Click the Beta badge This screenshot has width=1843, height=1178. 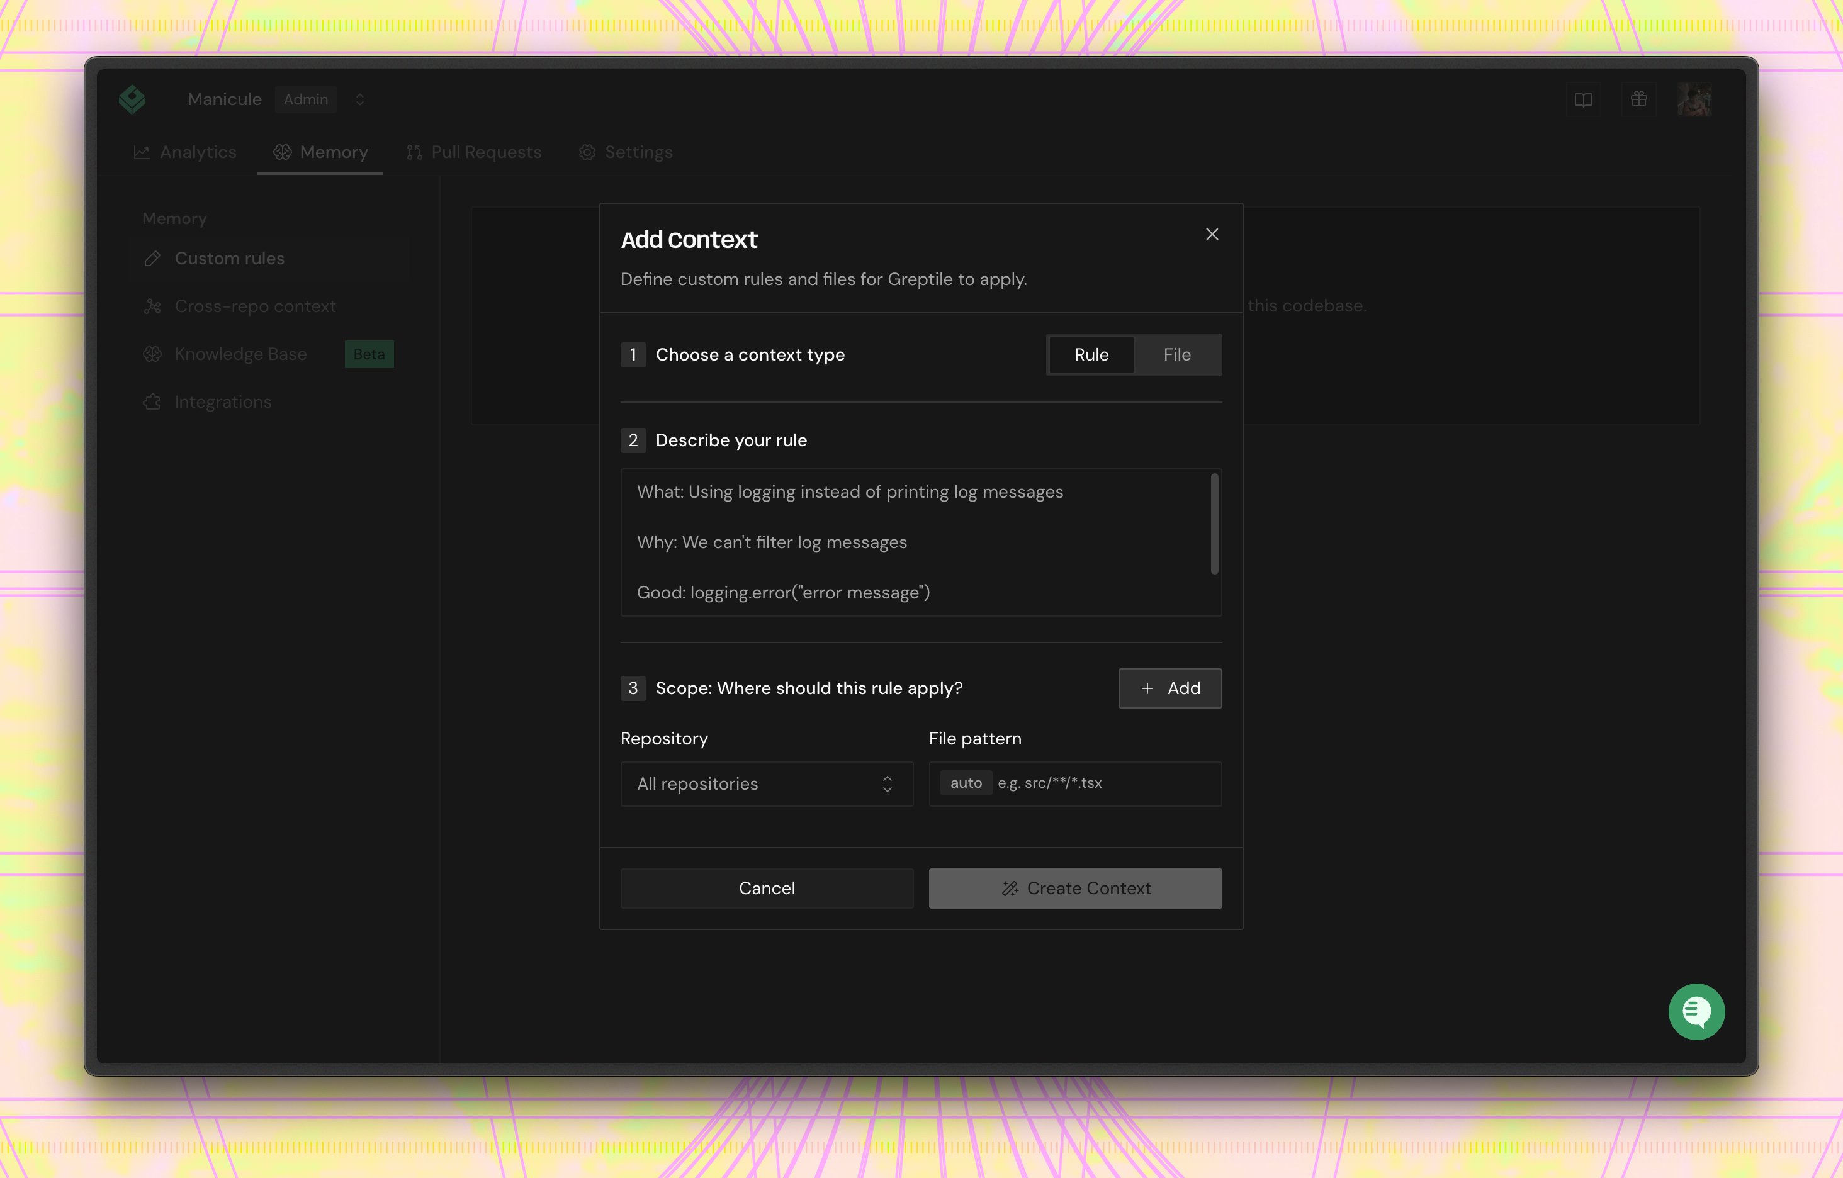pos(369,354)
